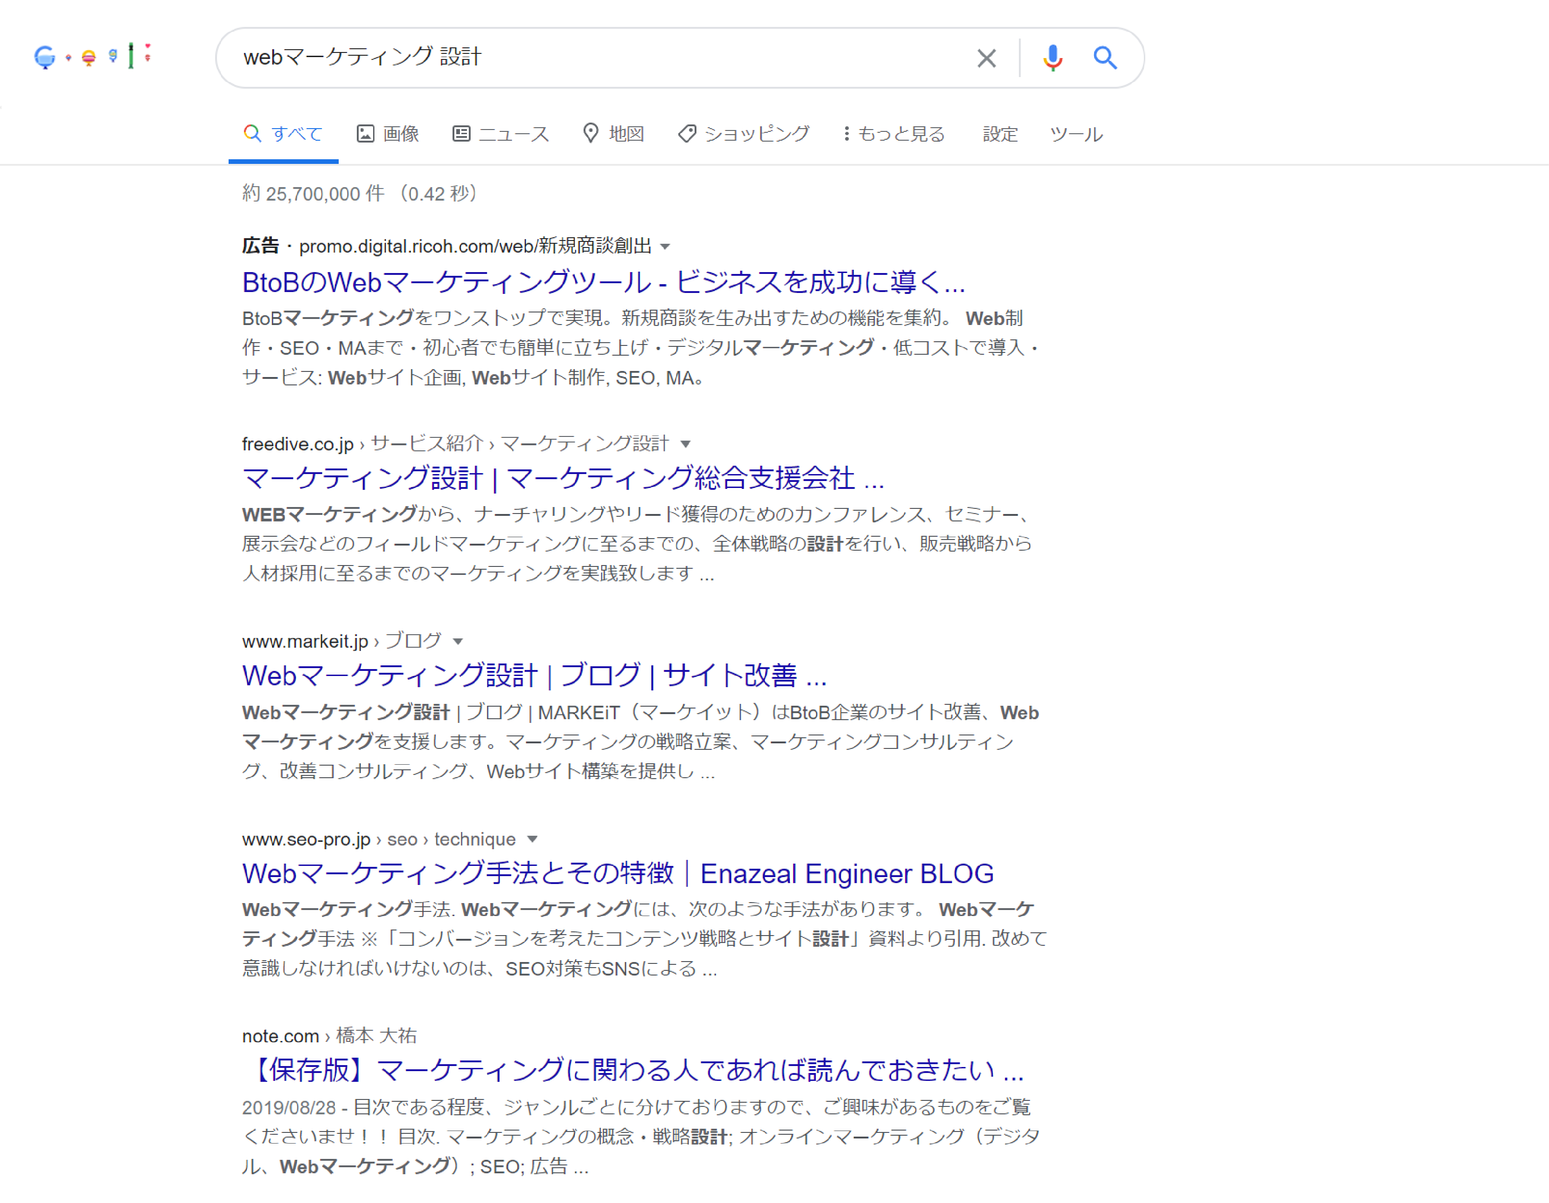The width and height of the screenshot is (1549, 1203).
Task: Expand dropdown arrow beside seo-pro.jp technique
Action: click(532, 839)
